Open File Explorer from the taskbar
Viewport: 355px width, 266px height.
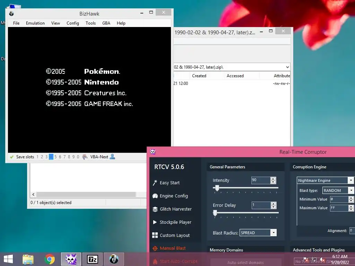pyautogui.click(x=28, y=259)
